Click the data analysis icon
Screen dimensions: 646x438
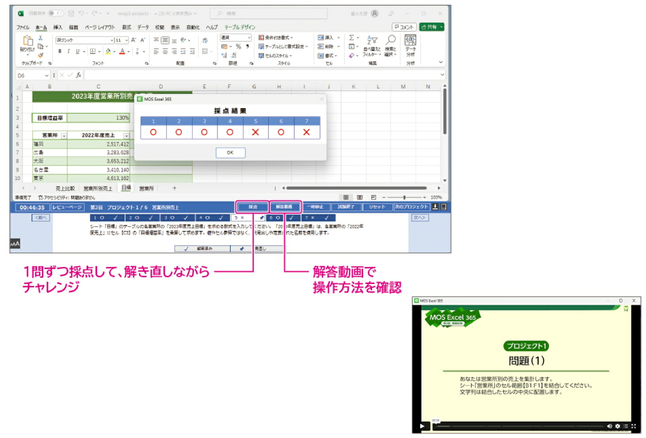click(410, 40)
